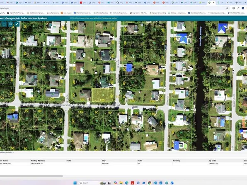
Task: Open the GitHub tab in the browser
Action: 120,2
